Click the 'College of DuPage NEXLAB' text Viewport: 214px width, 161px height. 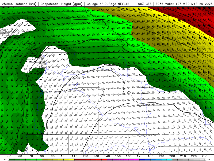coord(108,4)
